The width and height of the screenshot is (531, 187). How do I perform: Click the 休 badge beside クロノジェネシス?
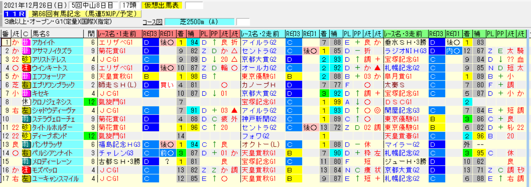click(25, 102)
